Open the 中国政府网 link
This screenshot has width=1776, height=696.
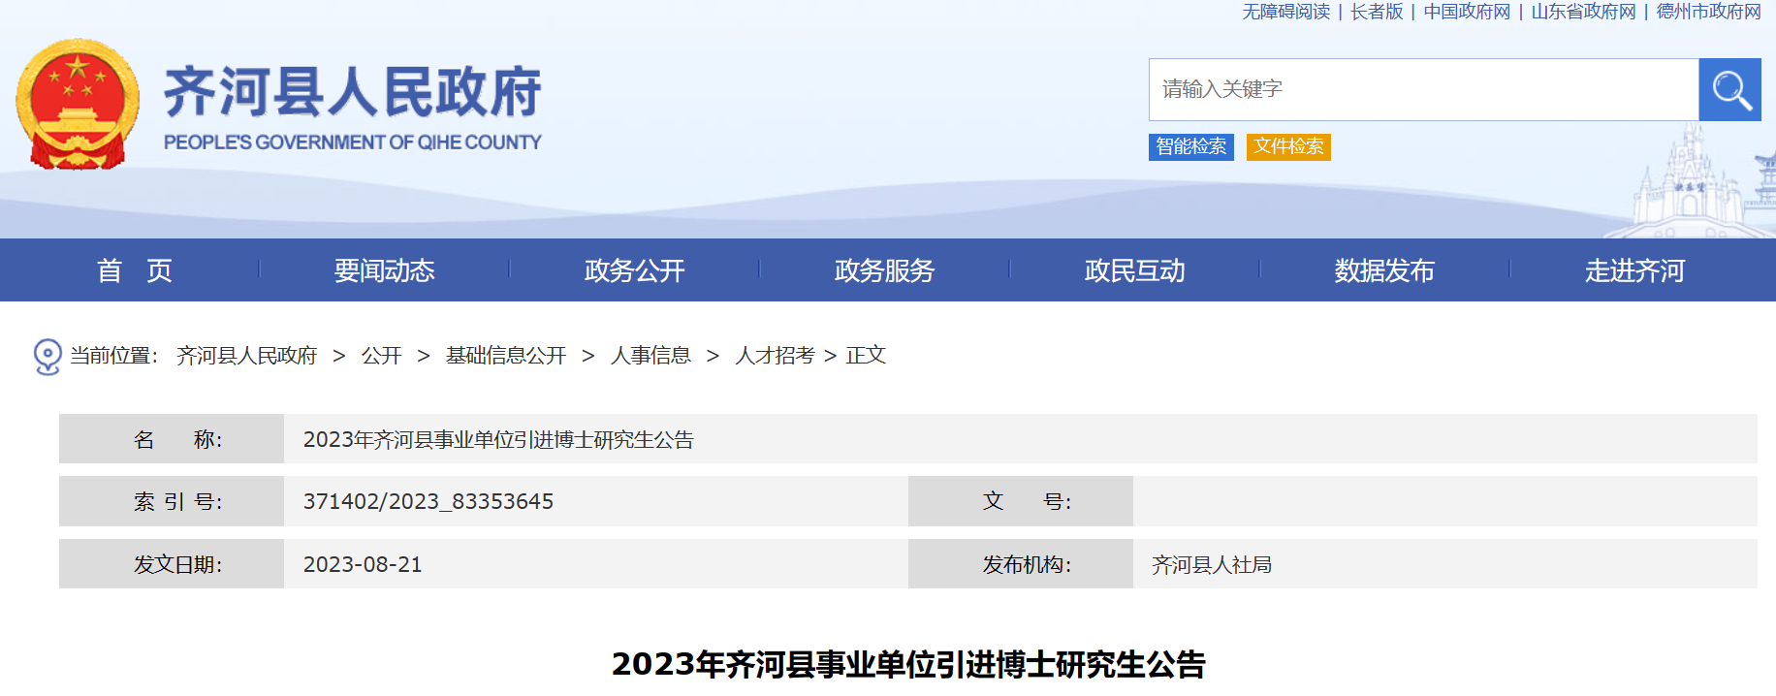1467,12
